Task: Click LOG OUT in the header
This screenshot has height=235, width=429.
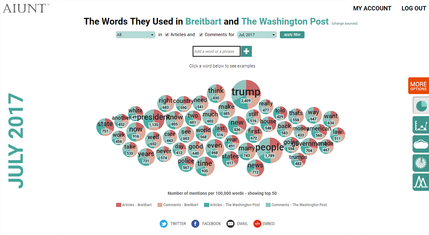Action: tap(414, 8)
